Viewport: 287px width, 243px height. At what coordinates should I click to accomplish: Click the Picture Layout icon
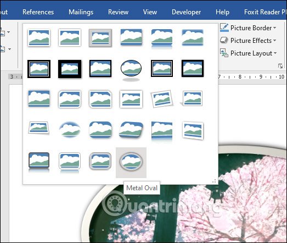pyautogui.click(x=224, y=53)
